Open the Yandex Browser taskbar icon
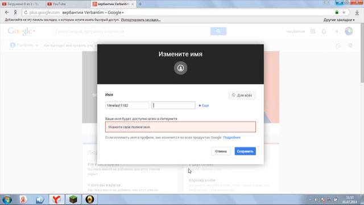 57,199
